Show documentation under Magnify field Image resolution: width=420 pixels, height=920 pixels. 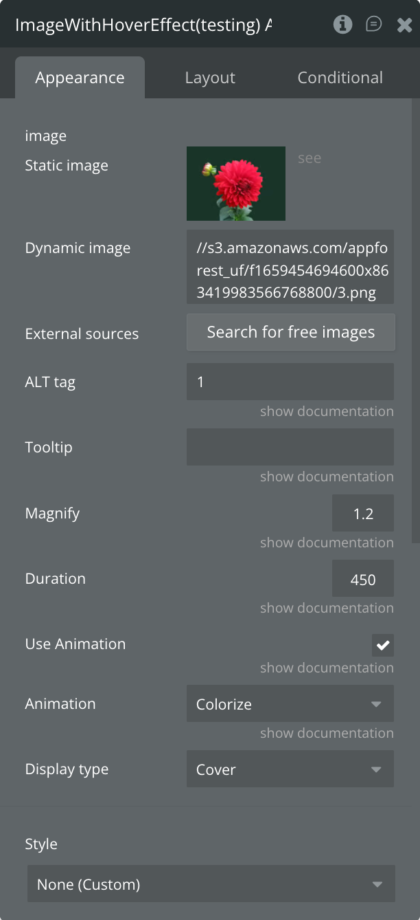(x=327, y=543)
